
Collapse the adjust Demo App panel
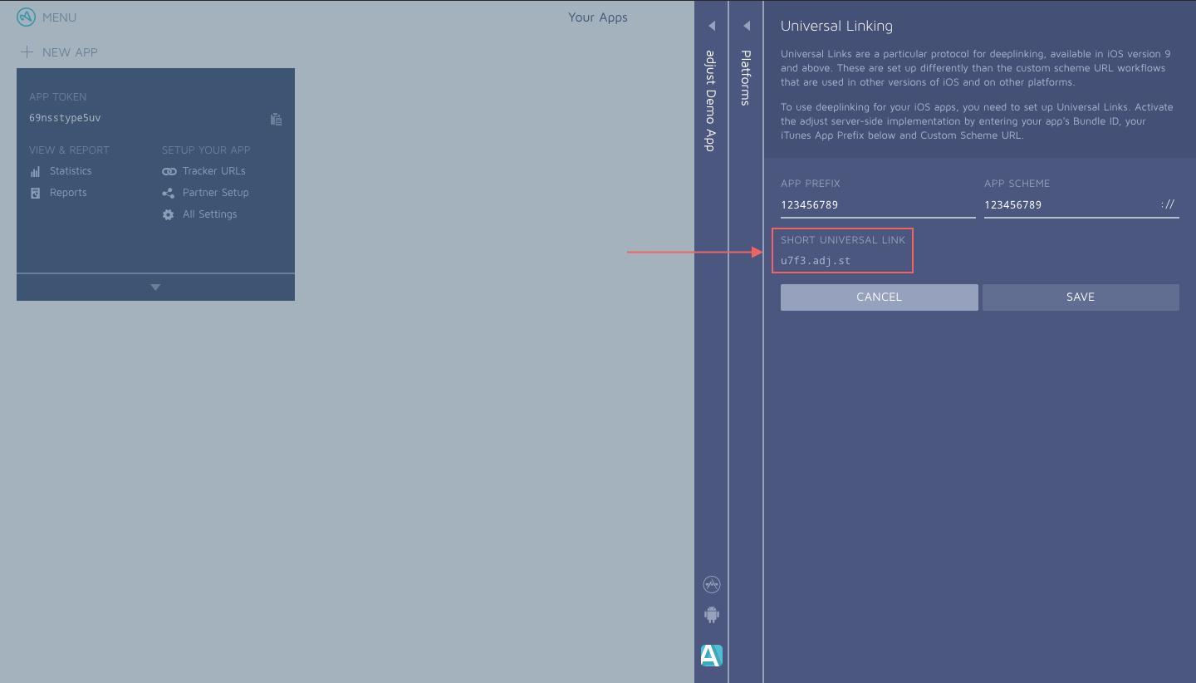point(711,26)
